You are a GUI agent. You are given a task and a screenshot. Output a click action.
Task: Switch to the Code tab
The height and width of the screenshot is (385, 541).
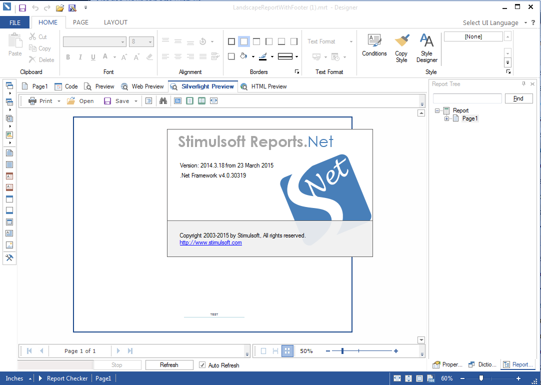(66, 86)
